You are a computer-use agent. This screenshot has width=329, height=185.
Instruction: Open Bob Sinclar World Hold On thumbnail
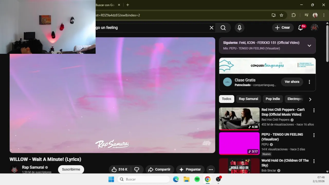239,166
